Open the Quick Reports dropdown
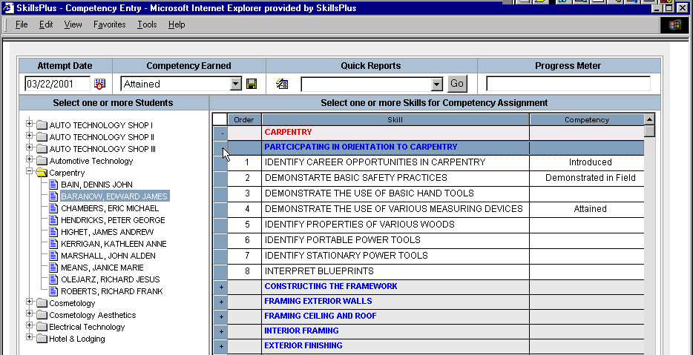The image size is (693, 355). 437,84
